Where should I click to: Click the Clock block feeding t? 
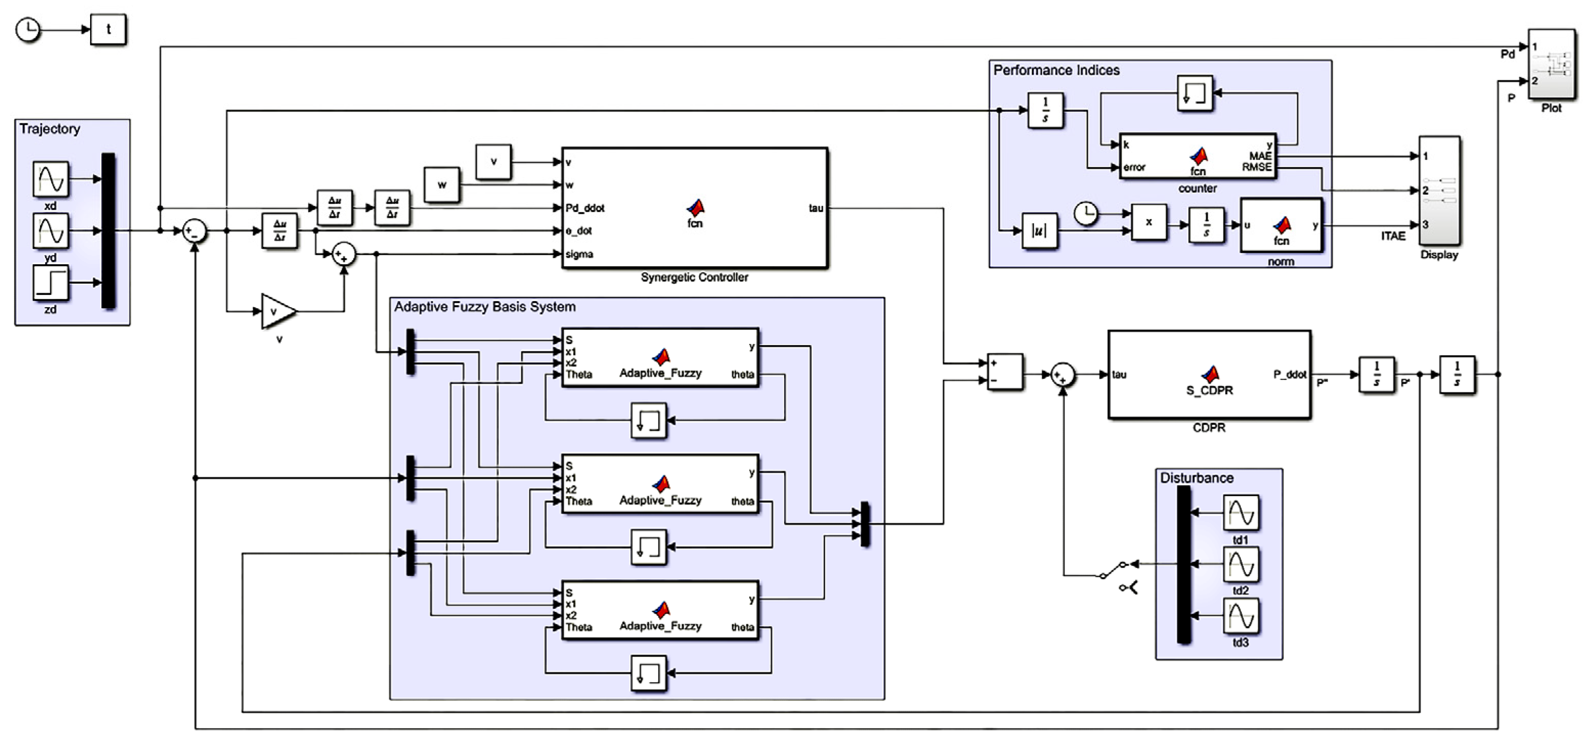(x=27, y=30)
